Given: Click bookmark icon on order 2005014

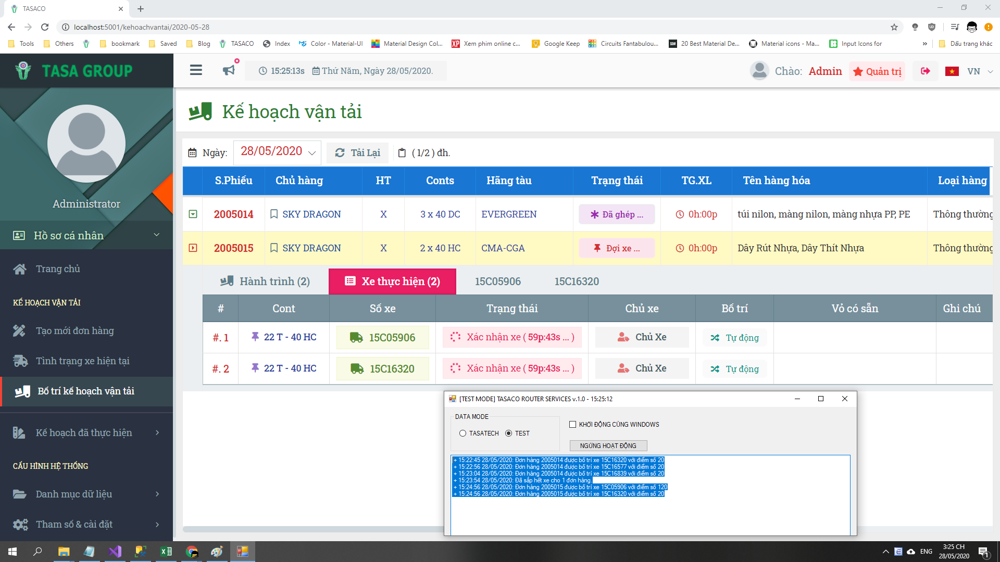Looking at the screenshot, I should [x=274, y=214].
